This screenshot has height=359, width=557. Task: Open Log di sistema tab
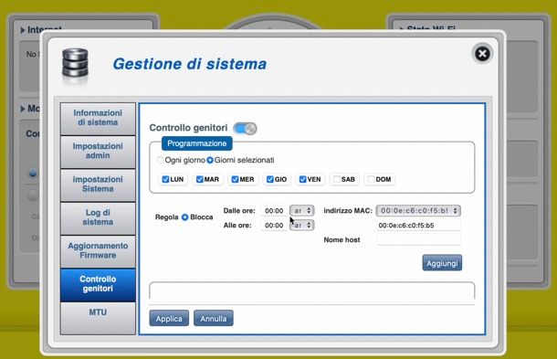[x=98, y=217]
